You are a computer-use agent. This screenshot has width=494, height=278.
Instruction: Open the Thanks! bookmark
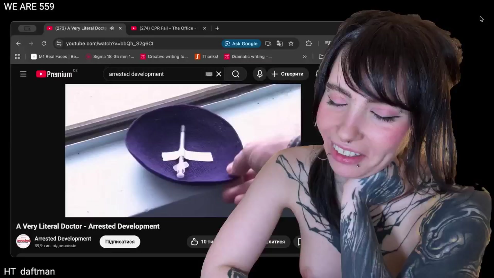click(206, 57)
